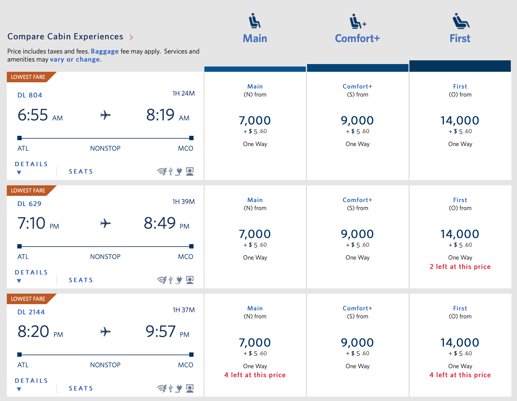517x401 pixels.
Task: Click the Main cabin seat icon at top
Action: tap(254, 21)
